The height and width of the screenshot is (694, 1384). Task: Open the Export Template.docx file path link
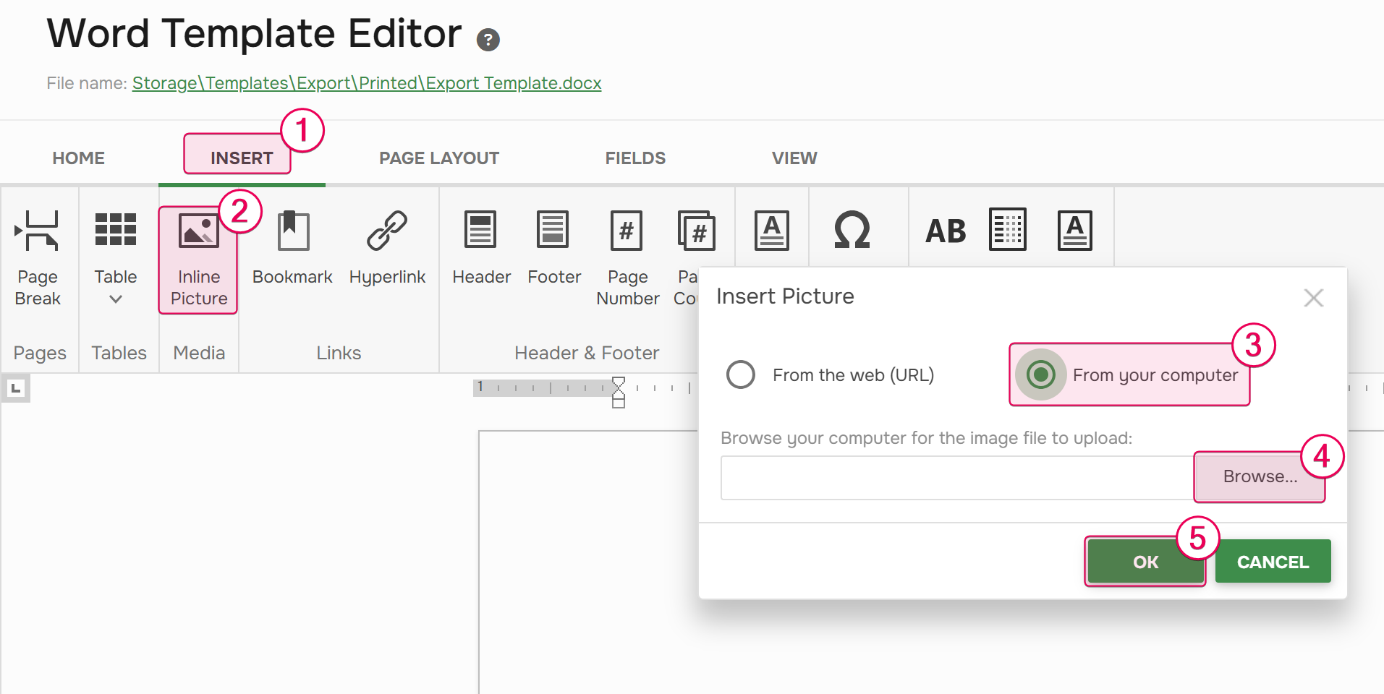click(367, 83)
